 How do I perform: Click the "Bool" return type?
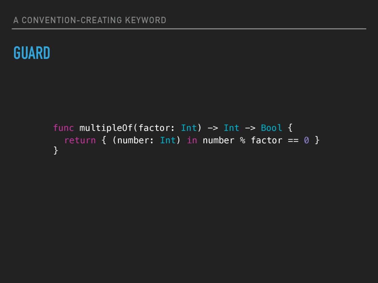click(x=271, y=128)
